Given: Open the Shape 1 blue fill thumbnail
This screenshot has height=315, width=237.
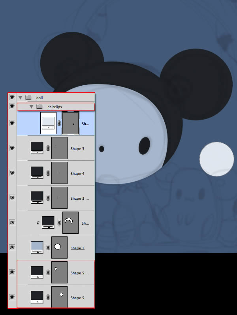Looking at the screenshot, I should click(37, 247).
